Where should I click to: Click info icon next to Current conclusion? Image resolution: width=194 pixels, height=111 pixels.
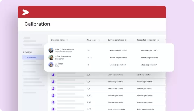tap(126, 40)
